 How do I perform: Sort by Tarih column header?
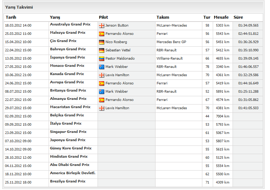click(11, 17)
